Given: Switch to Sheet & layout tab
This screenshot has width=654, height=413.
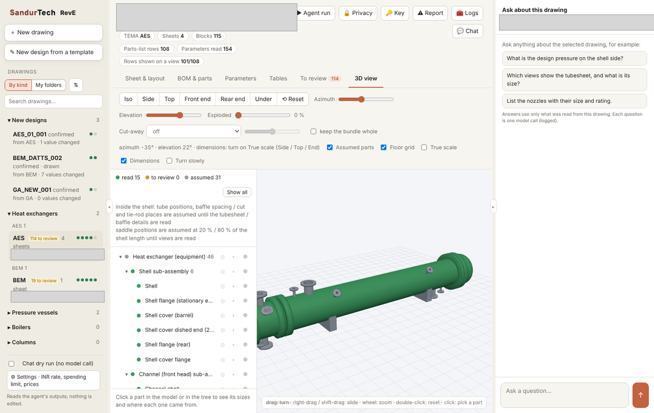Looking at the screenshot, I should [x=145, y=78].
